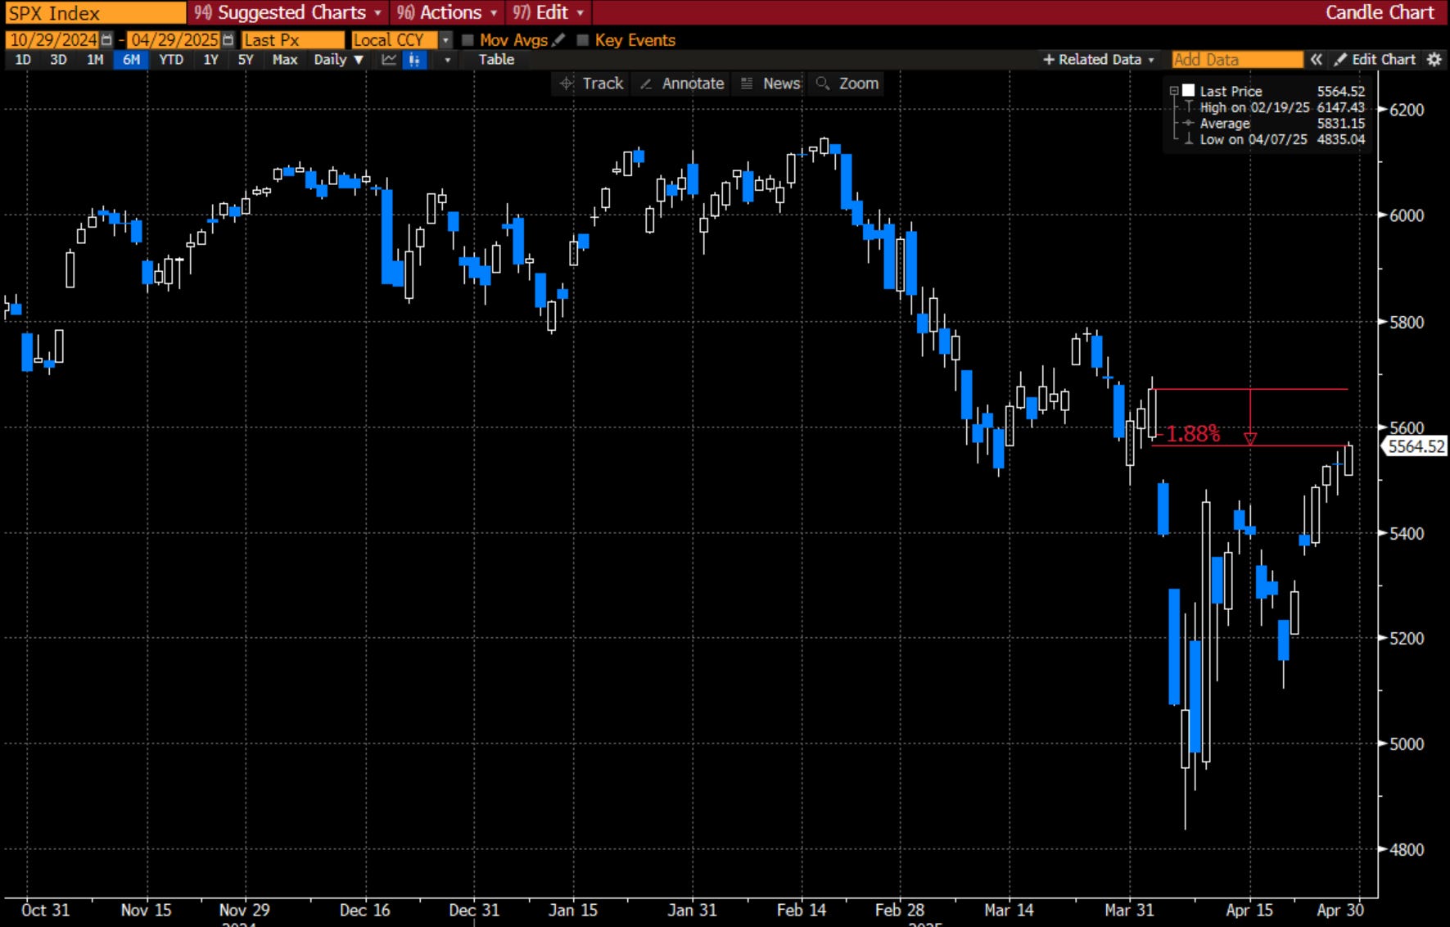
Task: Select the YTD time range
Action: click(x=171, y=60)
